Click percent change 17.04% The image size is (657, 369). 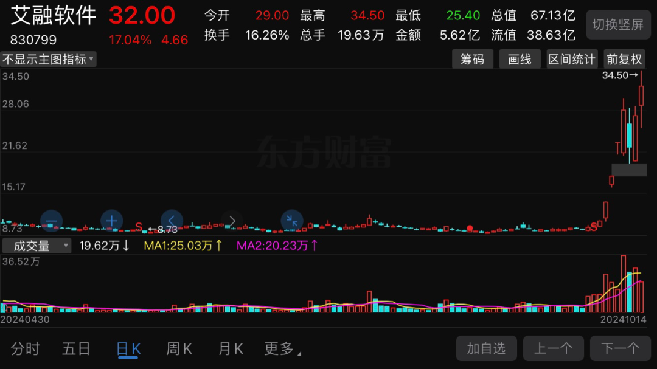point(130,40)
